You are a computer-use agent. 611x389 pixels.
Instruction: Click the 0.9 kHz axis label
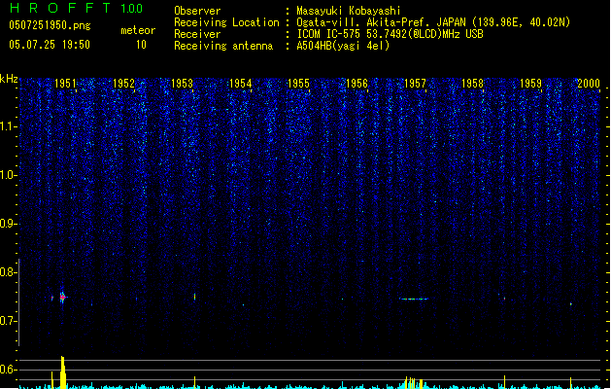[x=8, y=224]
